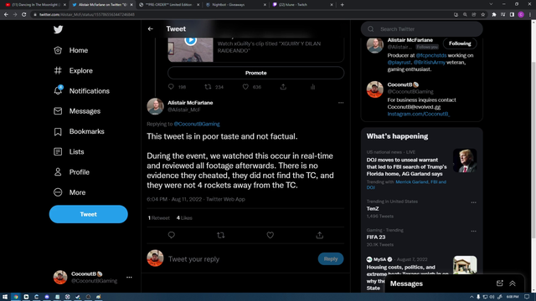Expand the Messages drawer

(x=513, y=283)
